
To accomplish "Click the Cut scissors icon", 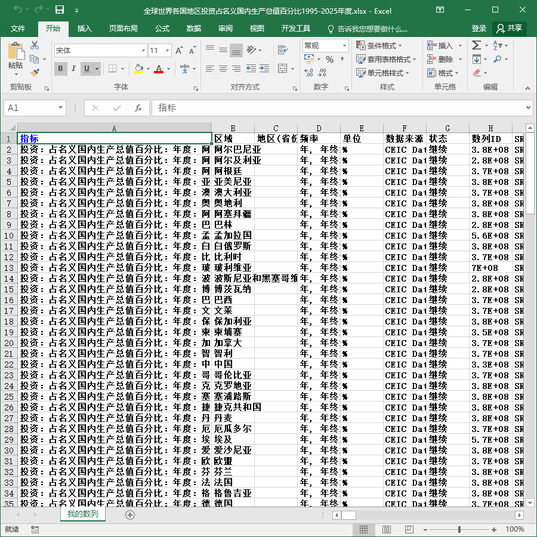I will [35, 45].
